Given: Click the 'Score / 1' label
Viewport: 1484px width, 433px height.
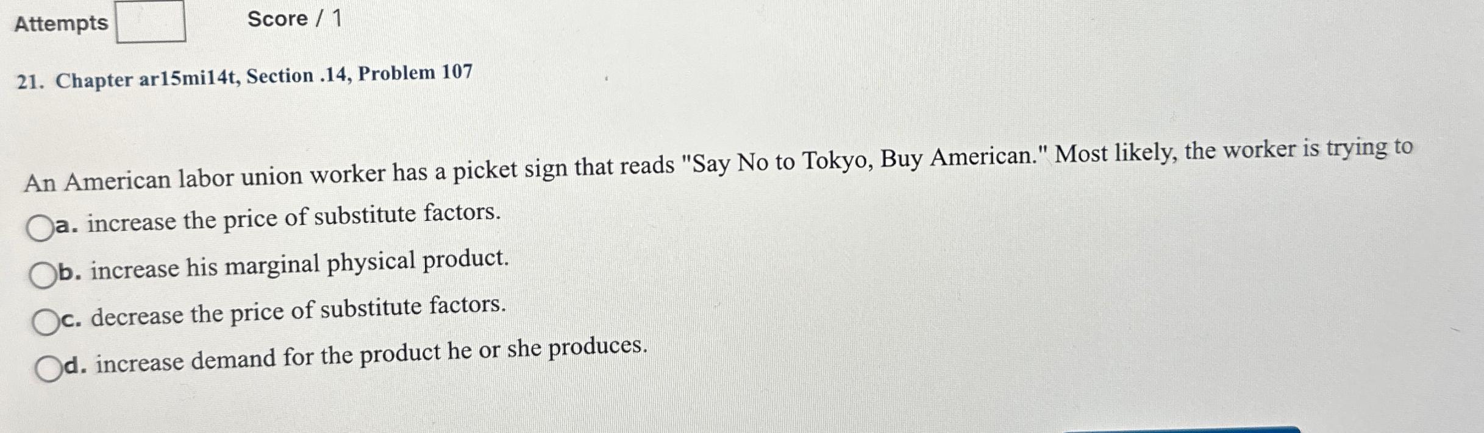Looking at the screenshot, I should point(295,19).
